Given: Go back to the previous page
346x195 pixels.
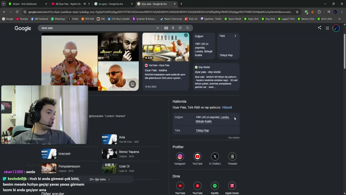Looking at the screenshot, I should [4, 12].
